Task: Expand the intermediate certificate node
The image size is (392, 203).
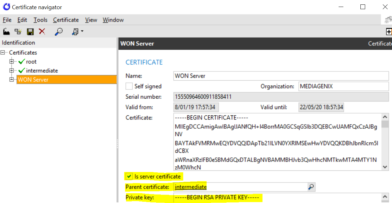Action: 12,71
